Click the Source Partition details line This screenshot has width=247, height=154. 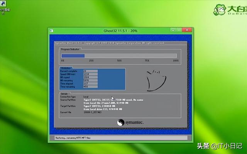click(x=113, y=100)
